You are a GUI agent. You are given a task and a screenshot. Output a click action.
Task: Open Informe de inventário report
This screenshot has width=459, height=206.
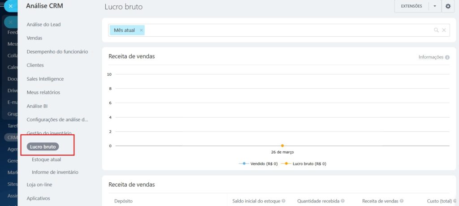[x=55, y=172]
